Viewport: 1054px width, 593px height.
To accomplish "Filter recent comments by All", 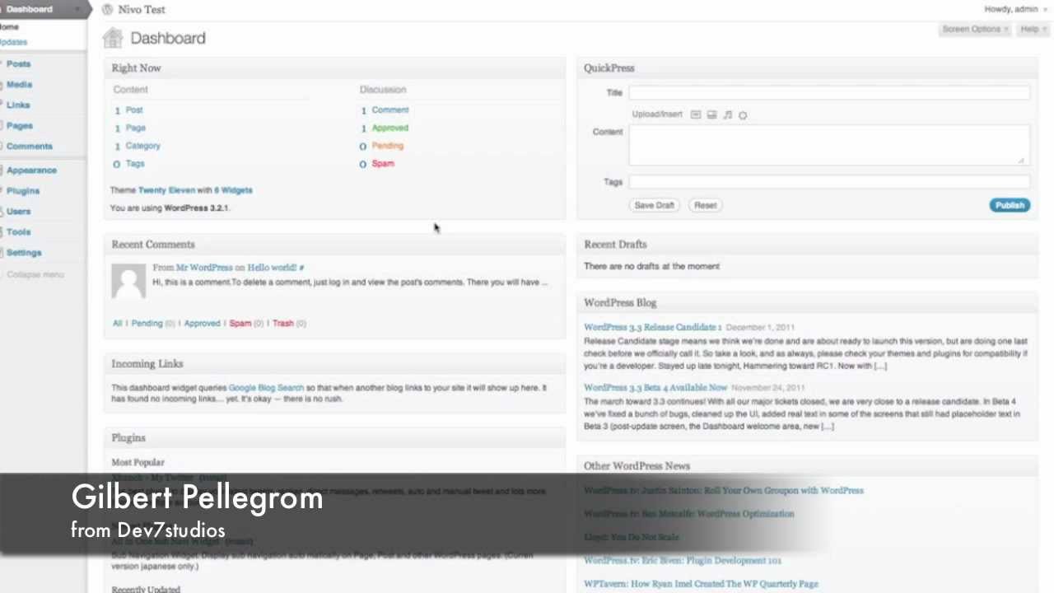I will [x=117, y=323].
